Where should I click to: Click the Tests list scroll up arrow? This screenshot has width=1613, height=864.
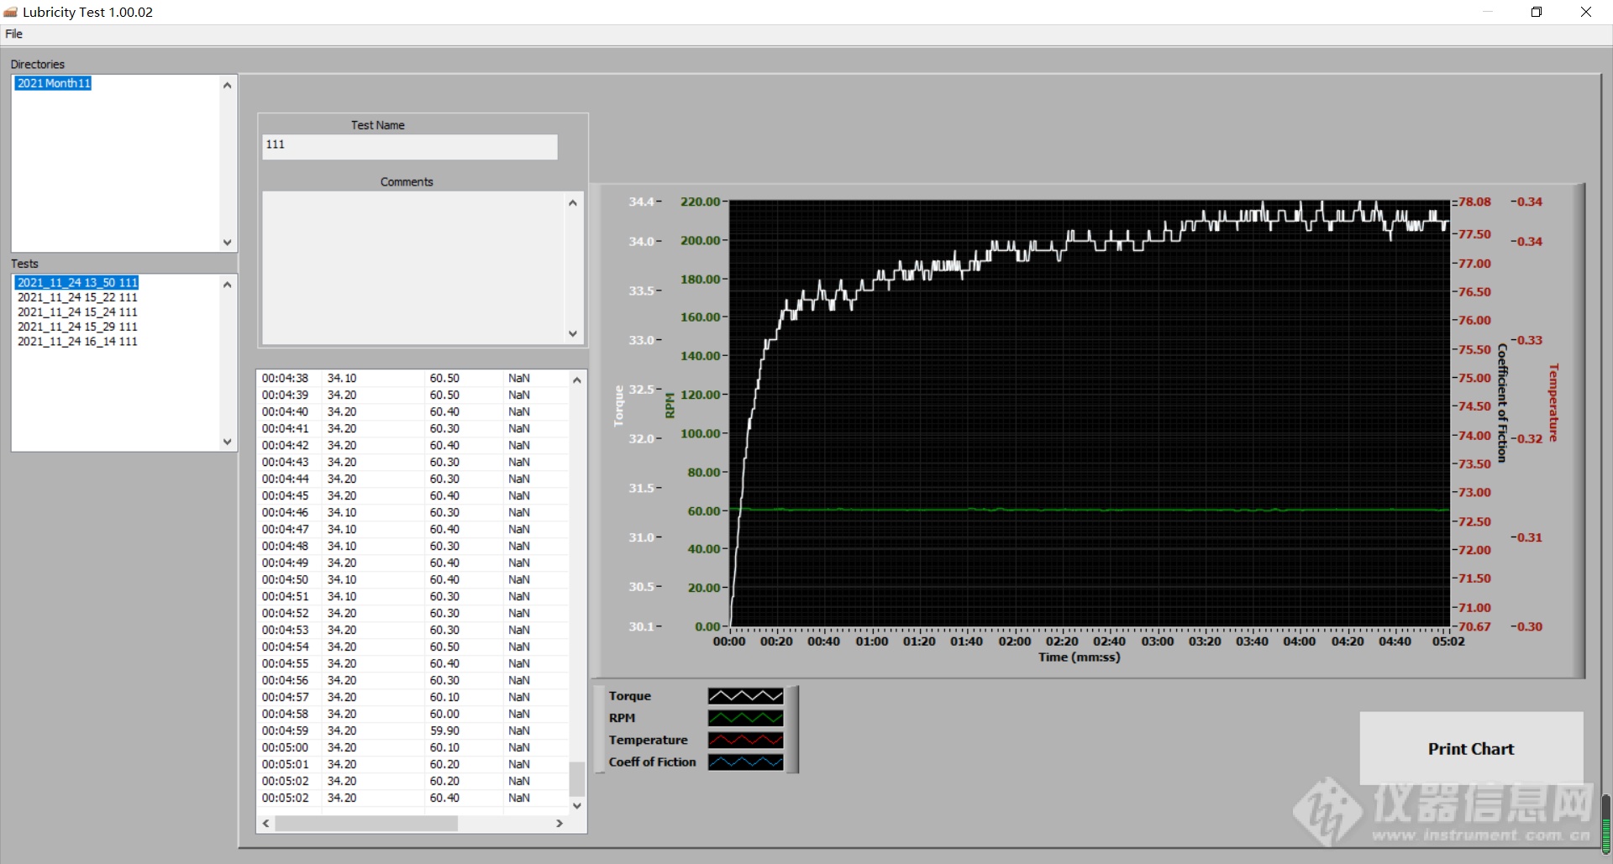point(227,285)
